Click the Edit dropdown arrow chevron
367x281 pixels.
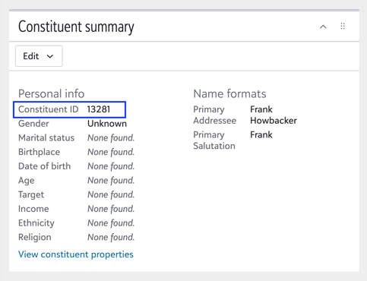coord(50,56)
